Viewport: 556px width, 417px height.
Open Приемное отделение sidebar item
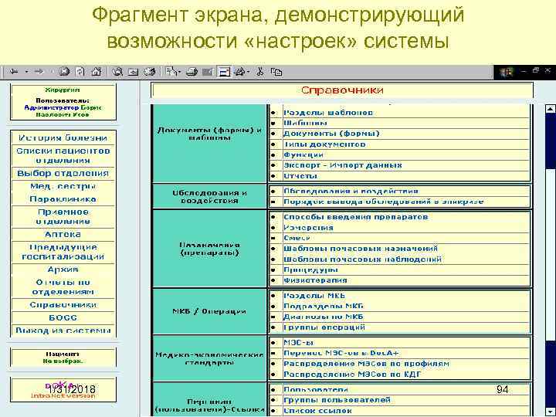[63, 216]
